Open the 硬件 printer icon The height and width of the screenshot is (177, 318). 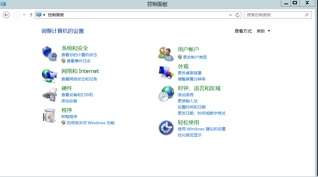pos(50,95)
